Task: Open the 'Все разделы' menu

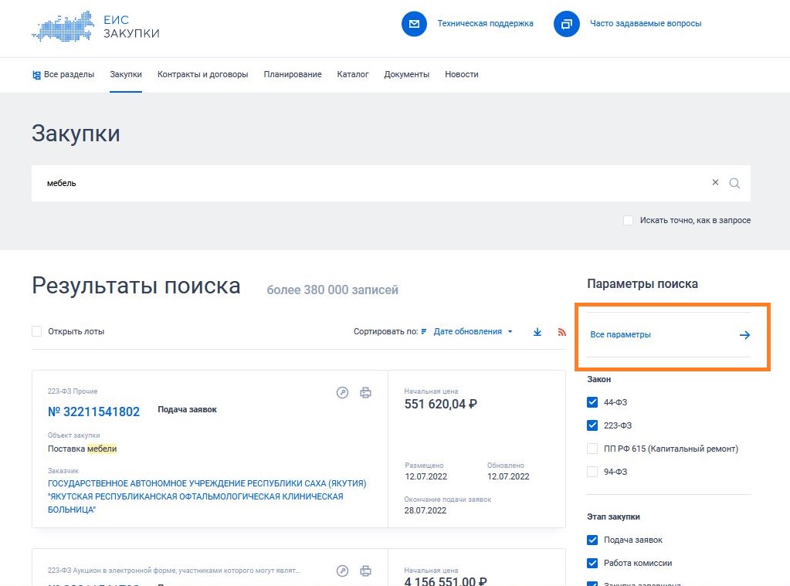Action: click(x=63, y=75)
